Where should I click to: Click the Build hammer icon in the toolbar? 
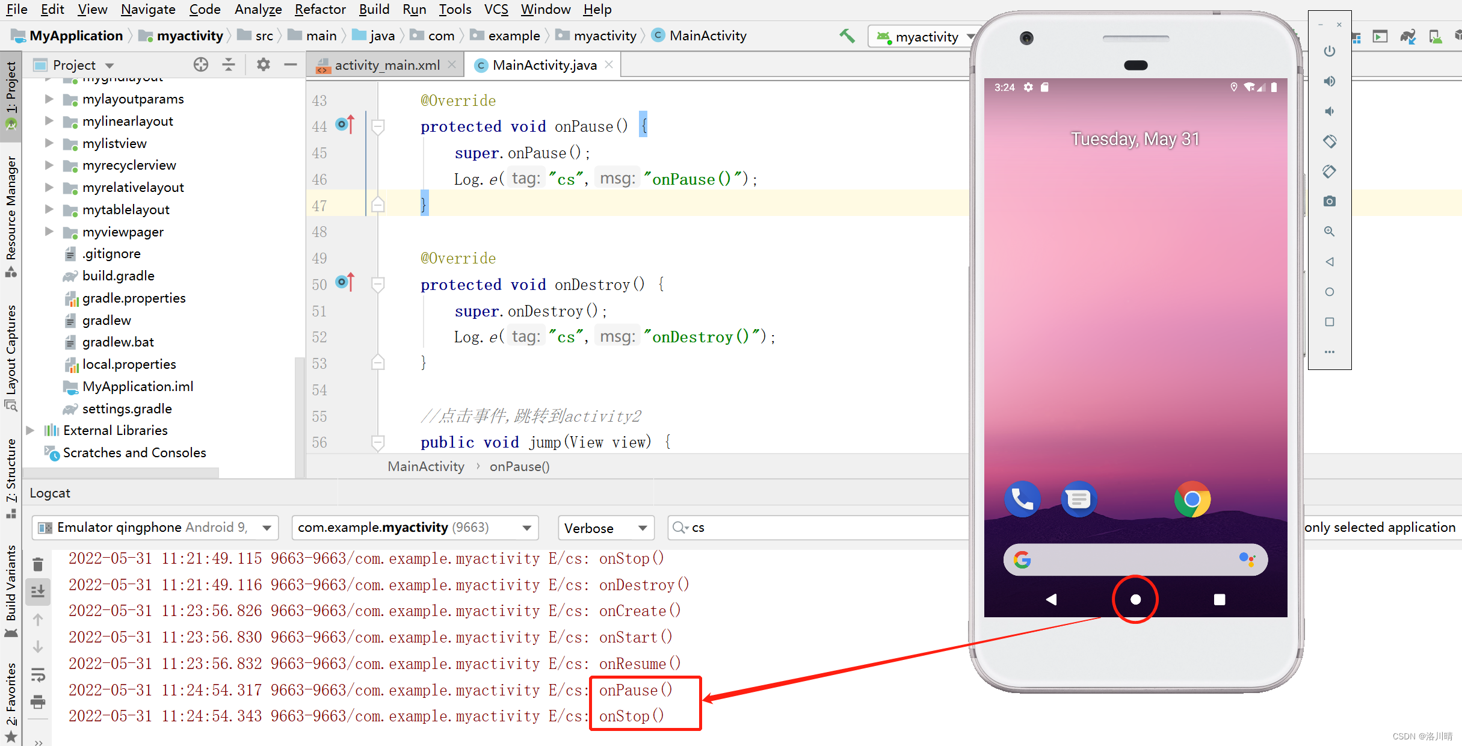tap(848, 35)
